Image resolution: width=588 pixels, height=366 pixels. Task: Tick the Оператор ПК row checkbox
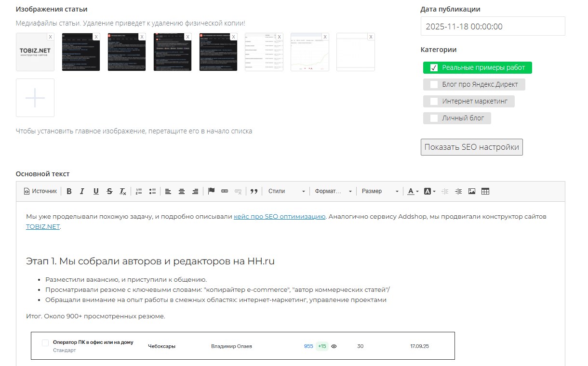45,343
